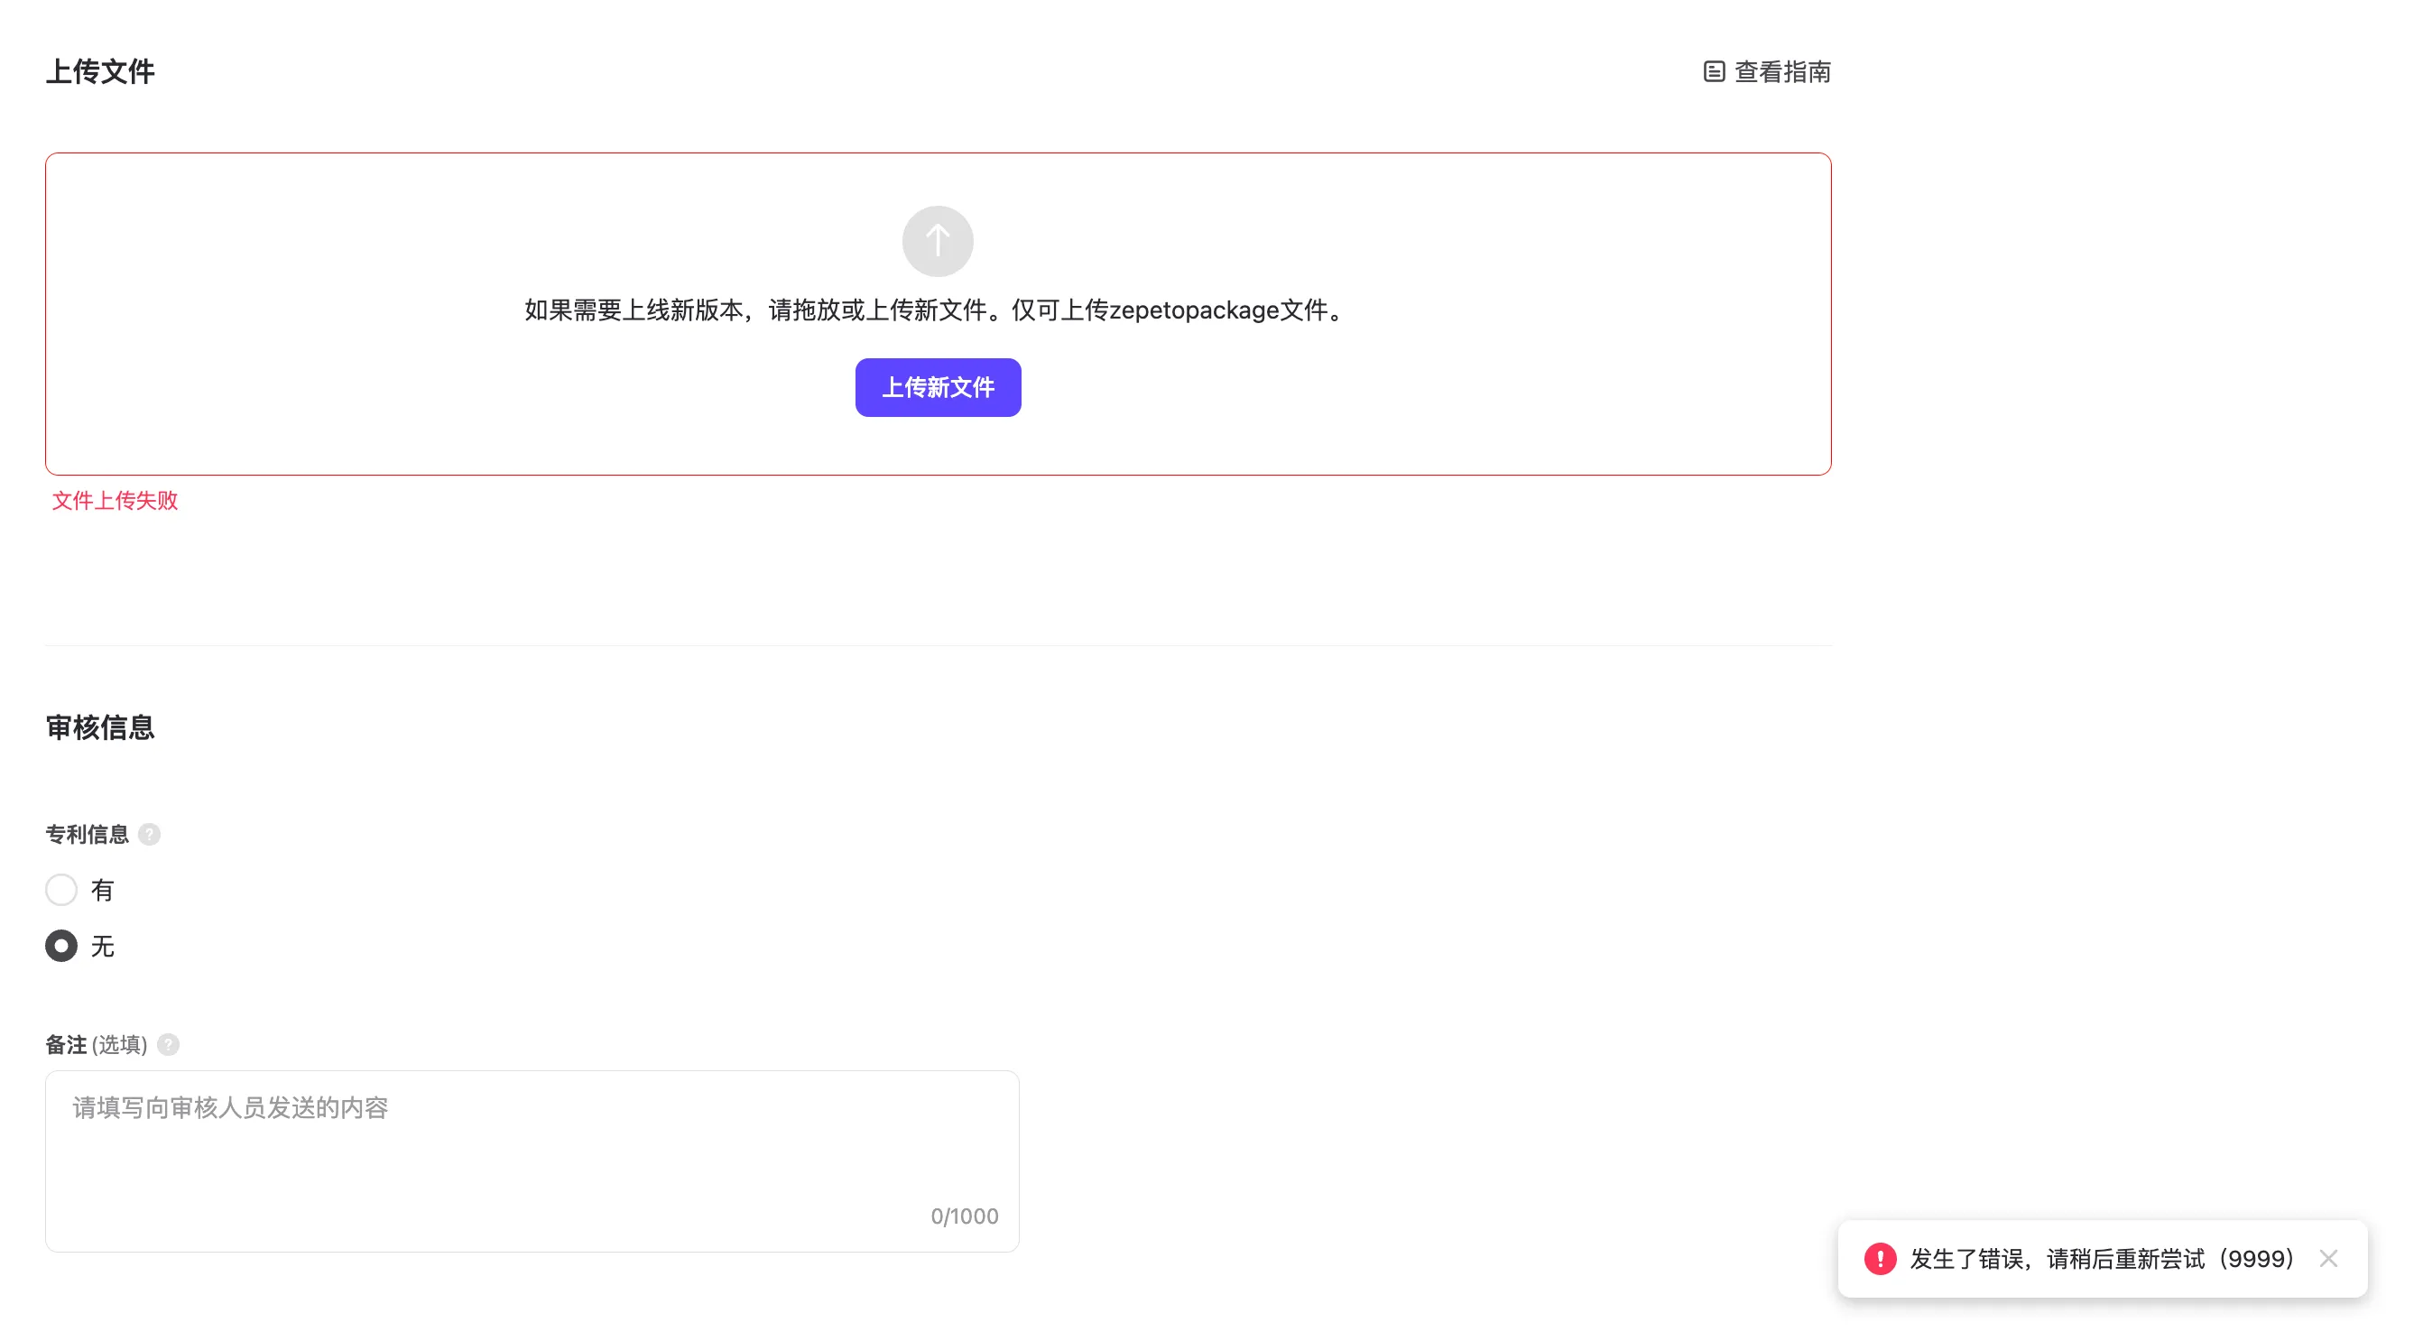Focus the 备注 remarks text area

click(532, 1161)
